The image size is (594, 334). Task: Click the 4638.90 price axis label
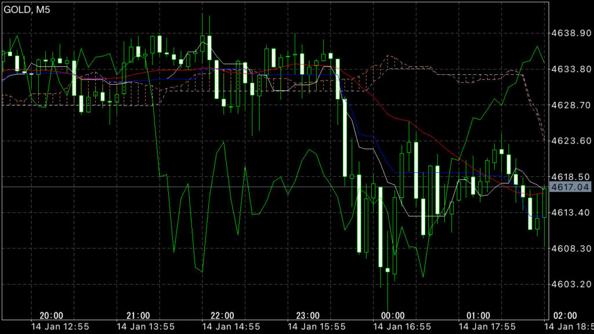pos(570,33)
